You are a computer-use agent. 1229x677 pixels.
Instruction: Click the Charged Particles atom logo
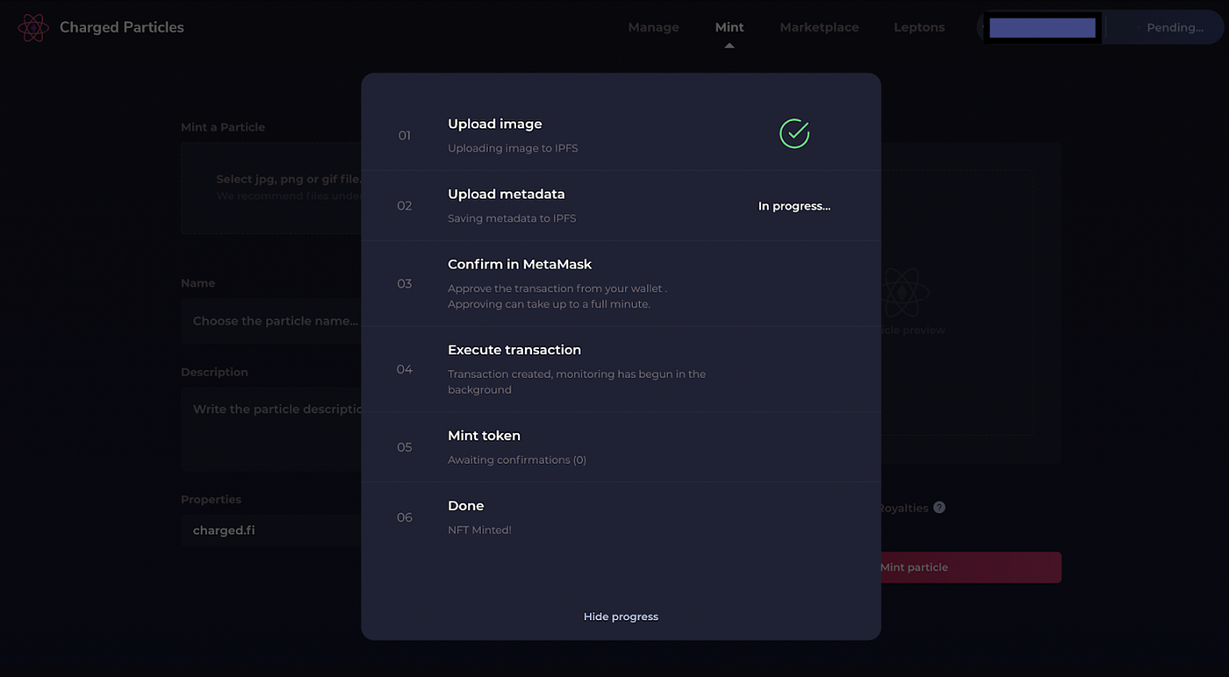point(33,27)
